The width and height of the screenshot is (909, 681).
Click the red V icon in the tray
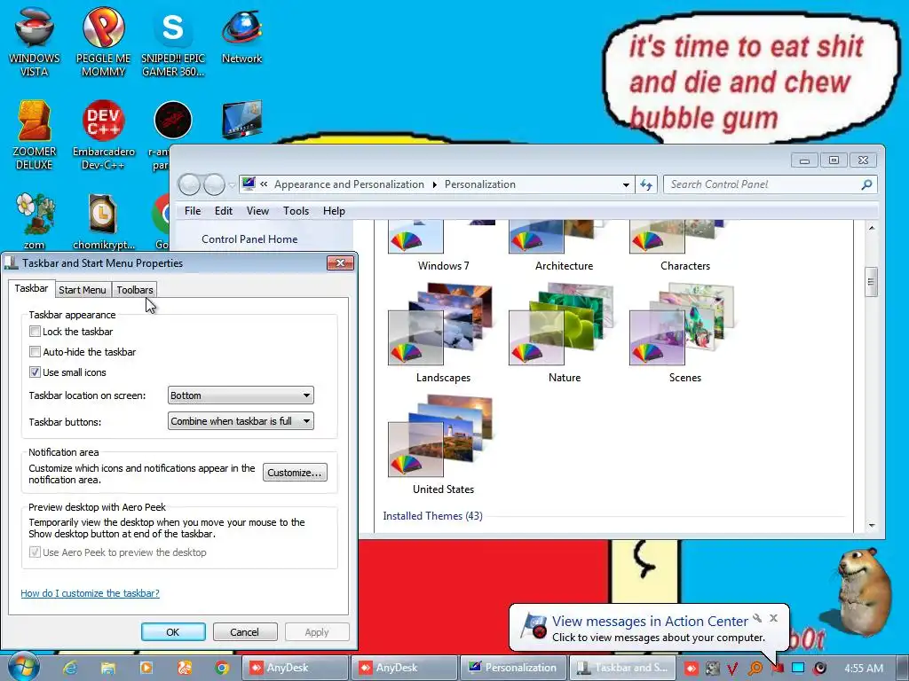pyautogui.click(x=732, y=669)
